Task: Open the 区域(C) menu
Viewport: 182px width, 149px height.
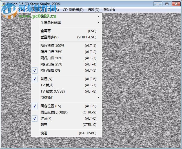Action: point(23,10)
